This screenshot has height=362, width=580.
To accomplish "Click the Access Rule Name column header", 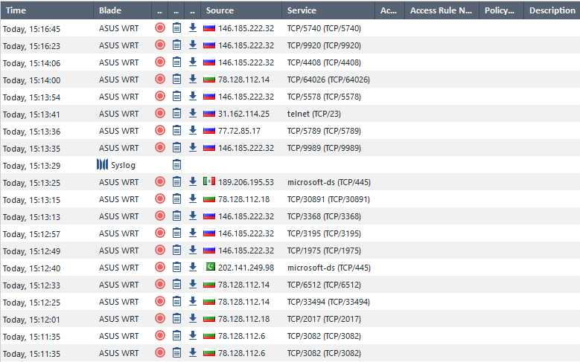I will [x=442, y=10].
